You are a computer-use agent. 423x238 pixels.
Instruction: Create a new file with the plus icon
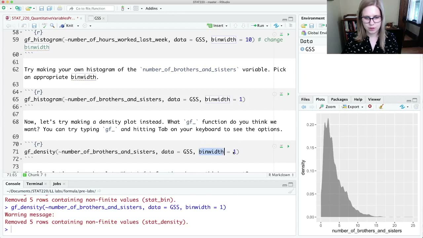[4, 8]
